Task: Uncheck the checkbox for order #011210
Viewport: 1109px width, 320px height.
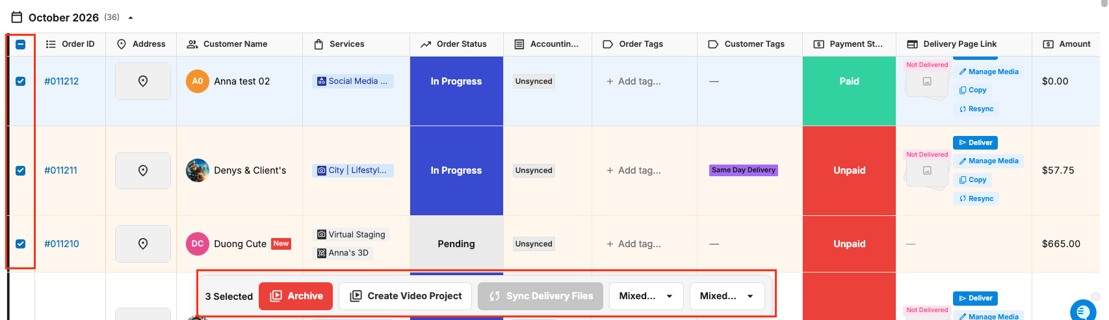Action: pos(20,244)
